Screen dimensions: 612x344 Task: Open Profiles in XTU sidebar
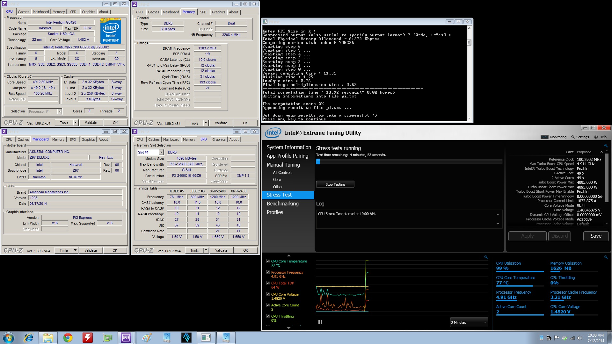click(x=275, y=212)
